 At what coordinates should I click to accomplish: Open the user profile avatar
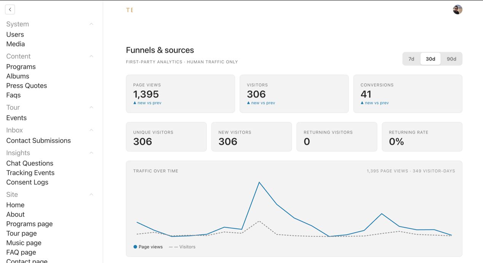click(x=458, y=9)
